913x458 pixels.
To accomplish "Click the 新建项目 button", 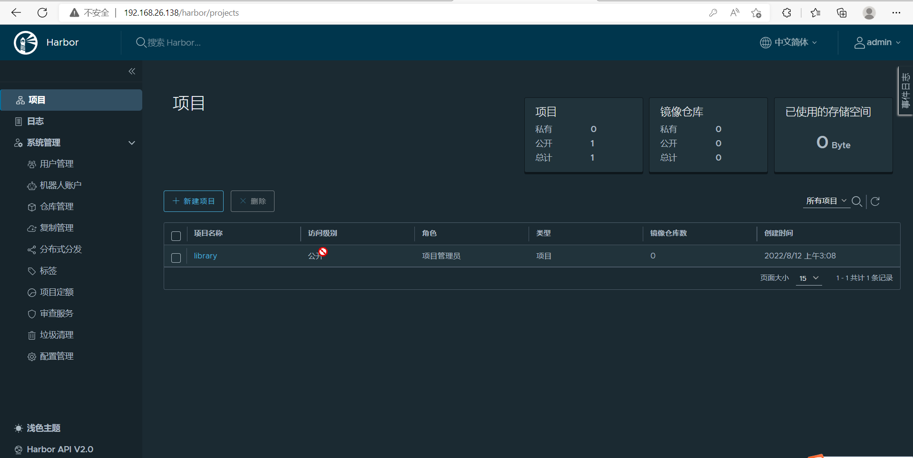I will point(194,201).
